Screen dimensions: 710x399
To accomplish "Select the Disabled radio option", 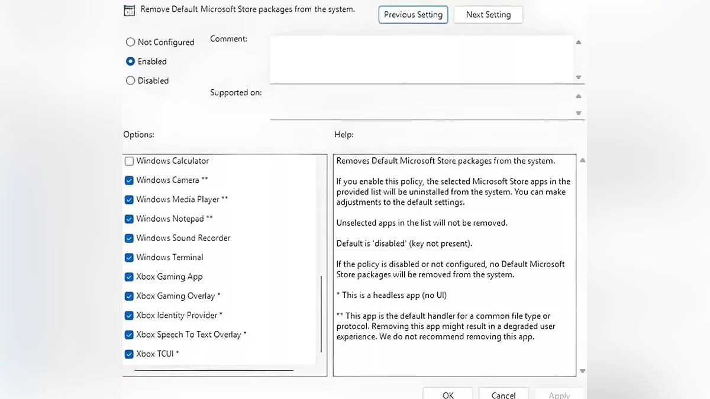I will point(131,81).
